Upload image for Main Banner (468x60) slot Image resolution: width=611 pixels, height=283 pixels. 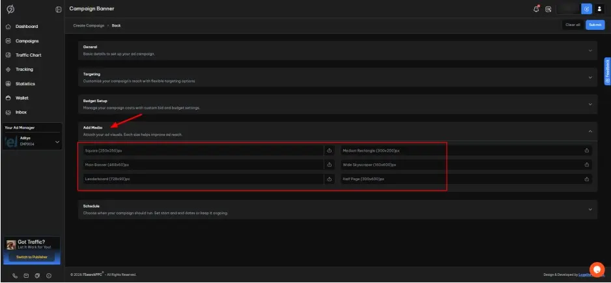(329, 165)
